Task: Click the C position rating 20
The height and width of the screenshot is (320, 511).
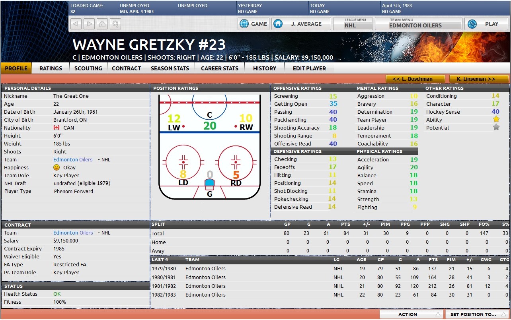Action: (210, 126)
